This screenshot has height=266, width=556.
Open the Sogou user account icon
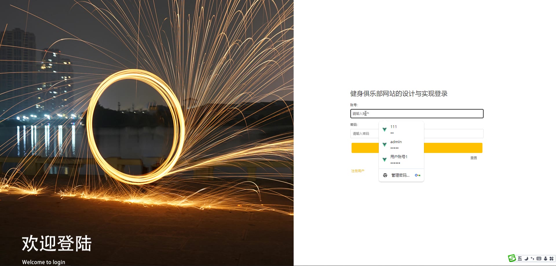[546, 258]
